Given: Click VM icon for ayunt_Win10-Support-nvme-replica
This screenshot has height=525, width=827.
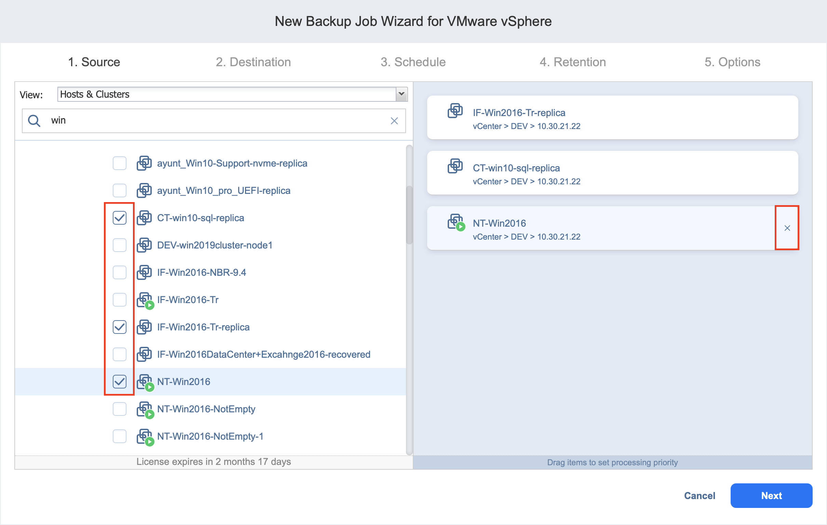Looking at the screenshot, I should 144,163.
